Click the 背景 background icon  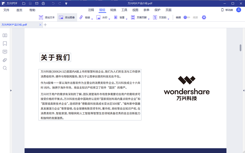[116, 17]
